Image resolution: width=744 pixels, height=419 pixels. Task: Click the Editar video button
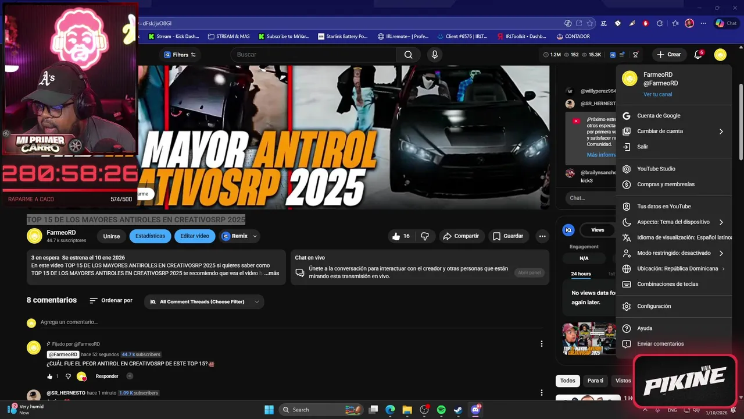point(195,236)
